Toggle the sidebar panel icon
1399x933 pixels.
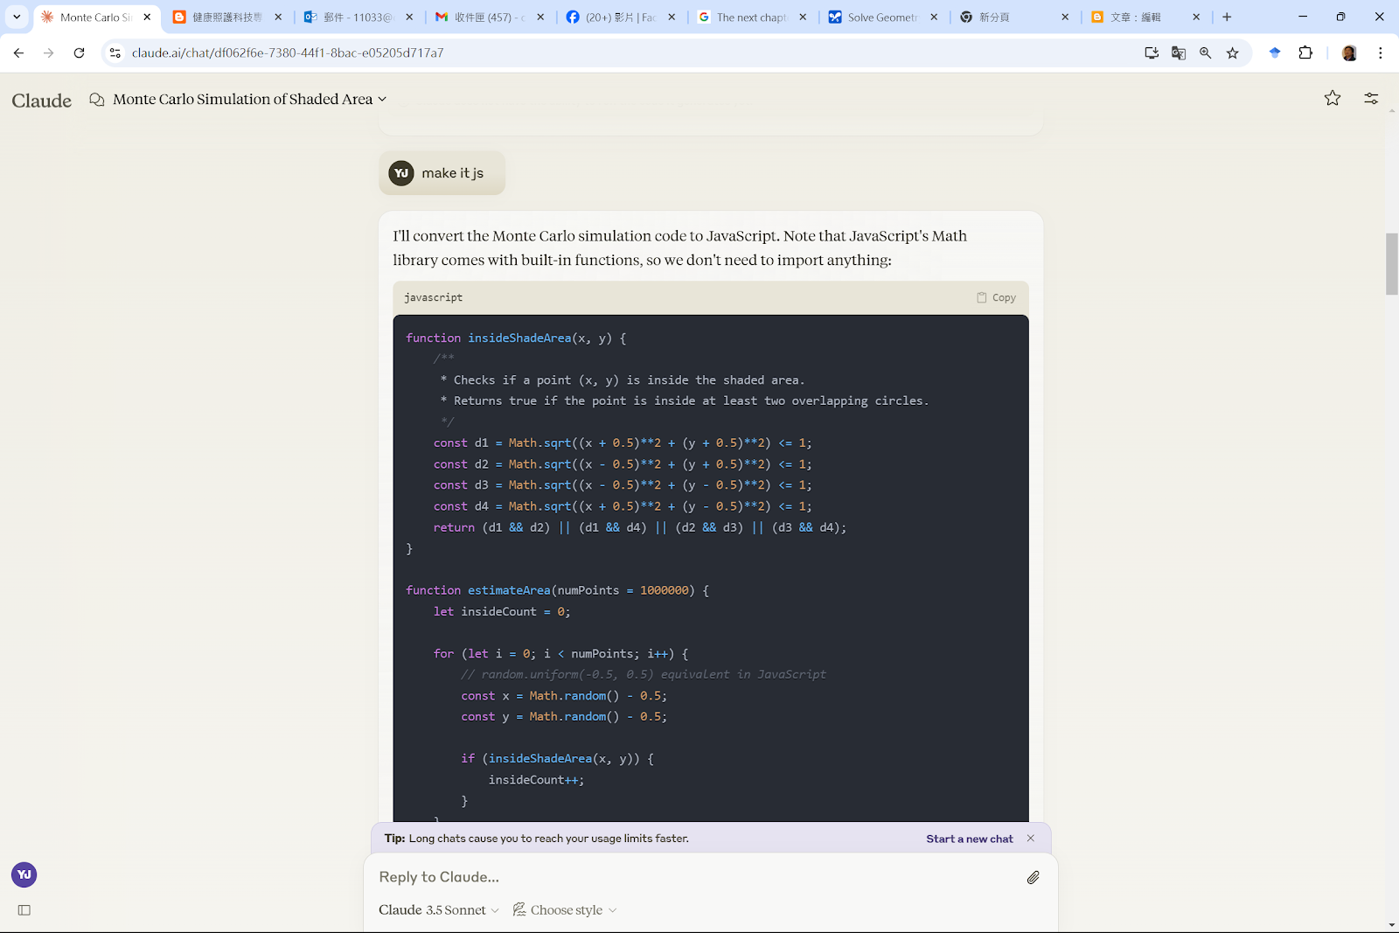24,910
